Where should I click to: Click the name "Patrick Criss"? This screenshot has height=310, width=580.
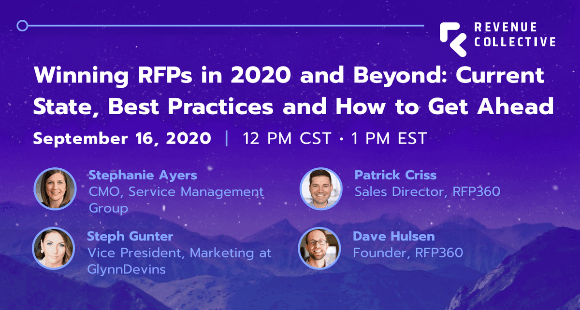(x=396, y=175)
